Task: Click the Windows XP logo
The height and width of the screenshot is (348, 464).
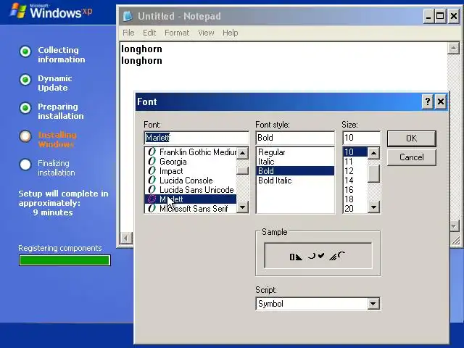Action: point(51,11)
